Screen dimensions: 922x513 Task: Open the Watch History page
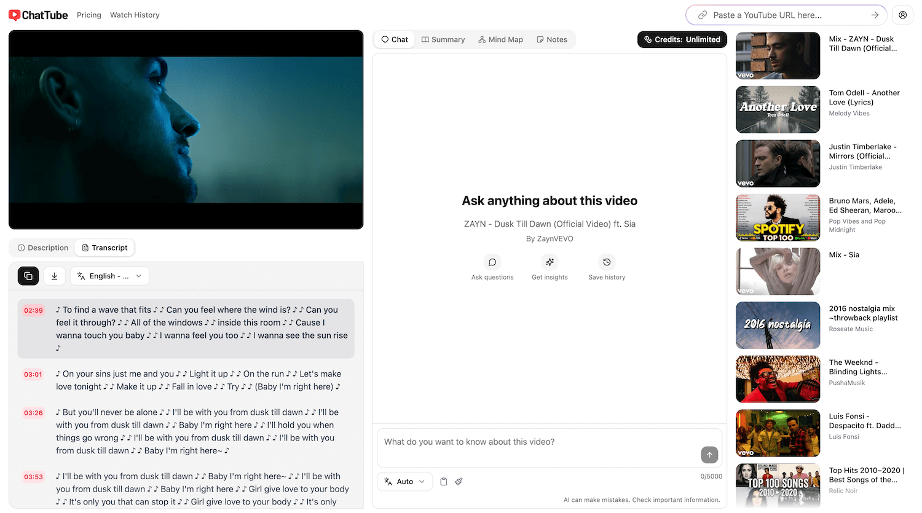(134, 15)
